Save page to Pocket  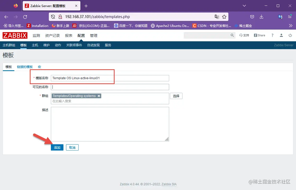click(252, 17)
